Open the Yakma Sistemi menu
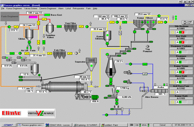 [x=30, y=8]
